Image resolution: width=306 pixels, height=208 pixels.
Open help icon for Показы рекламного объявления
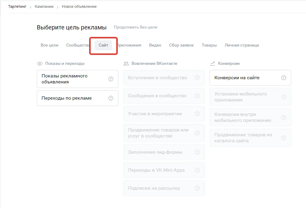point(111,79)
